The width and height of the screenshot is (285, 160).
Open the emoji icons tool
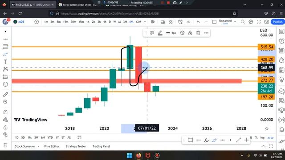(5, 84)
